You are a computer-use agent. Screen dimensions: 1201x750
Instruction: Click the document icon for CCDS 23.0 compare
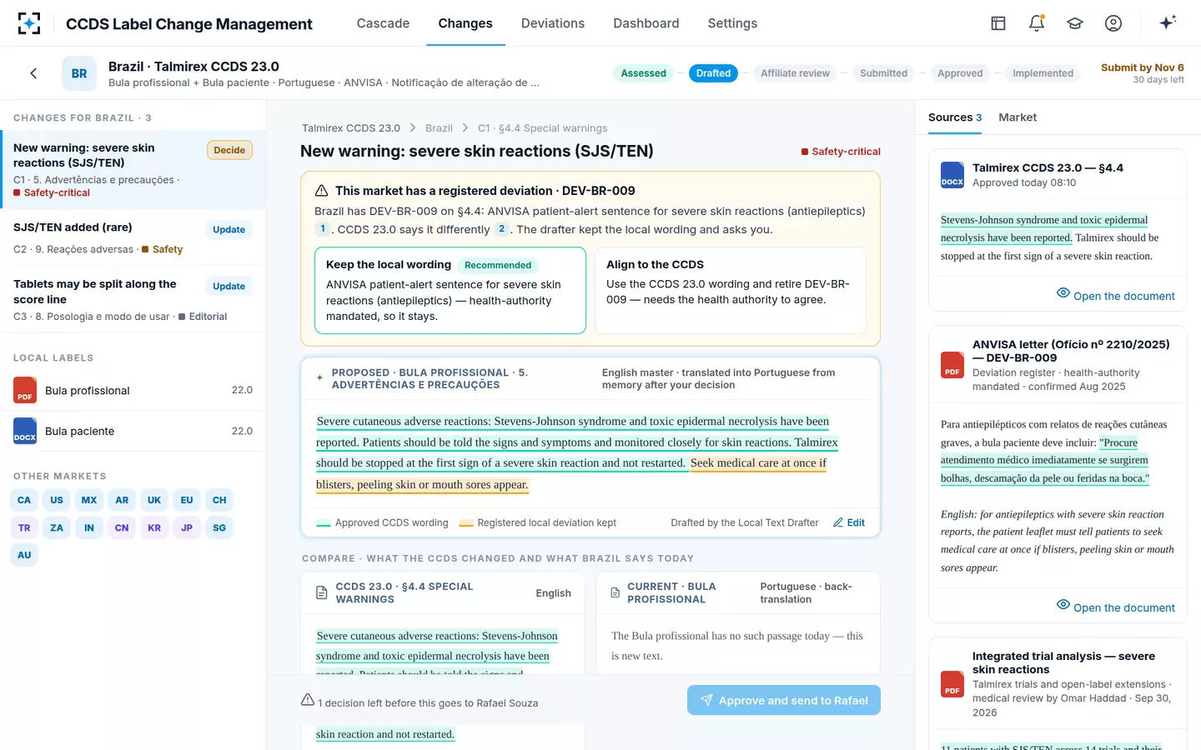pyautogui.click(x=322, y=592)
